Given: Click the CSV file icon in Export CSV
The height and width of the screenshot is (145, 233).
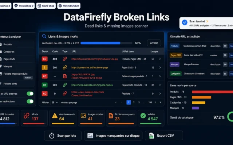Looking at the screenshot, I should tap(151, 136).
